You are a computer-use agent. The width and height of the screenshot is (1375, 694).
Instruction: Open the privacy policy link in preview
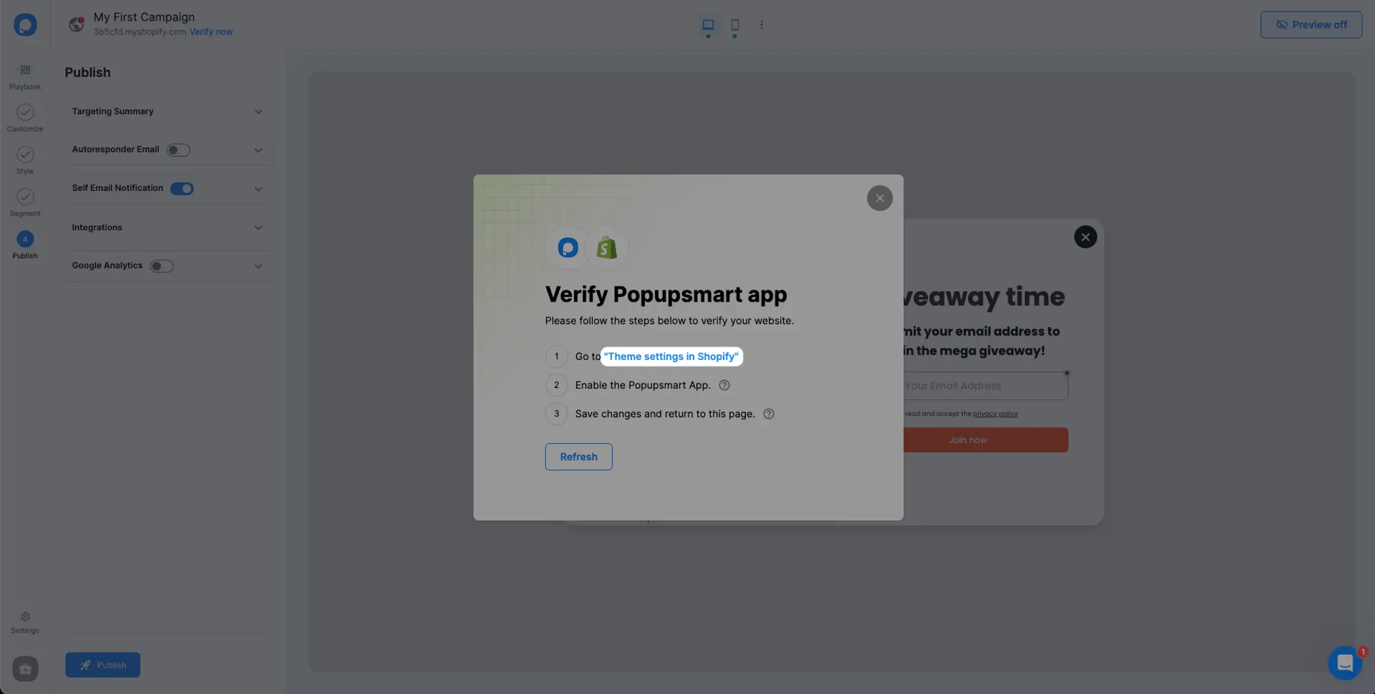pyautogui.click(x=995, y=414)
